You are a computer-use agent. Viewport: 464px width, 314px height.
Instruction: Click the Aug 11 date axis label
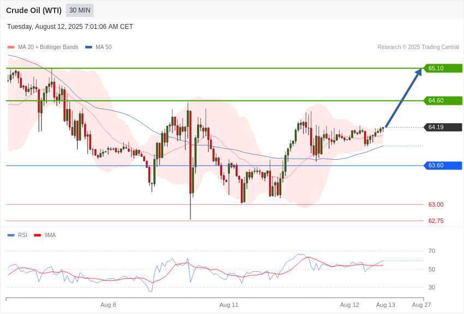click(x=229, y=305)
